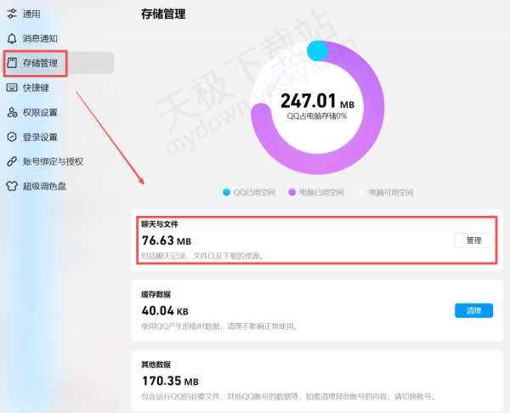Click the 40.04 KB value under 缓存数据

165,311
